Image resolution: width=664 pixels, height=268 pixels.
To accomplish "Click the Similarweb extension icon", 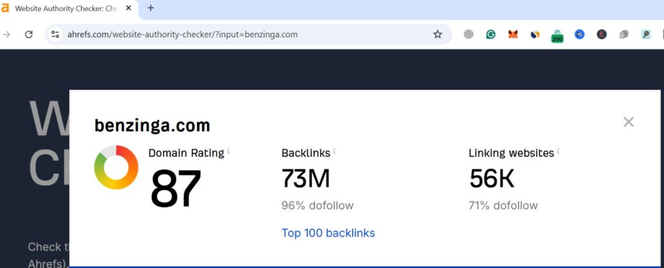I will [x=535, y=34].
